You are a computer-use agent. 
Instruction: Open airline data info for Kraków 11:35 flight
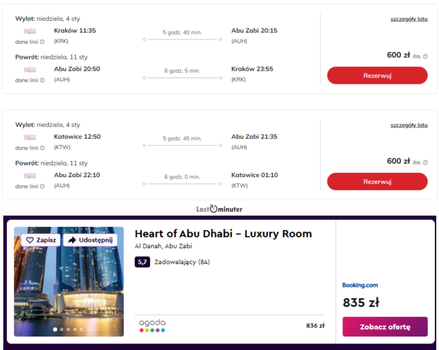coord(42,42)
